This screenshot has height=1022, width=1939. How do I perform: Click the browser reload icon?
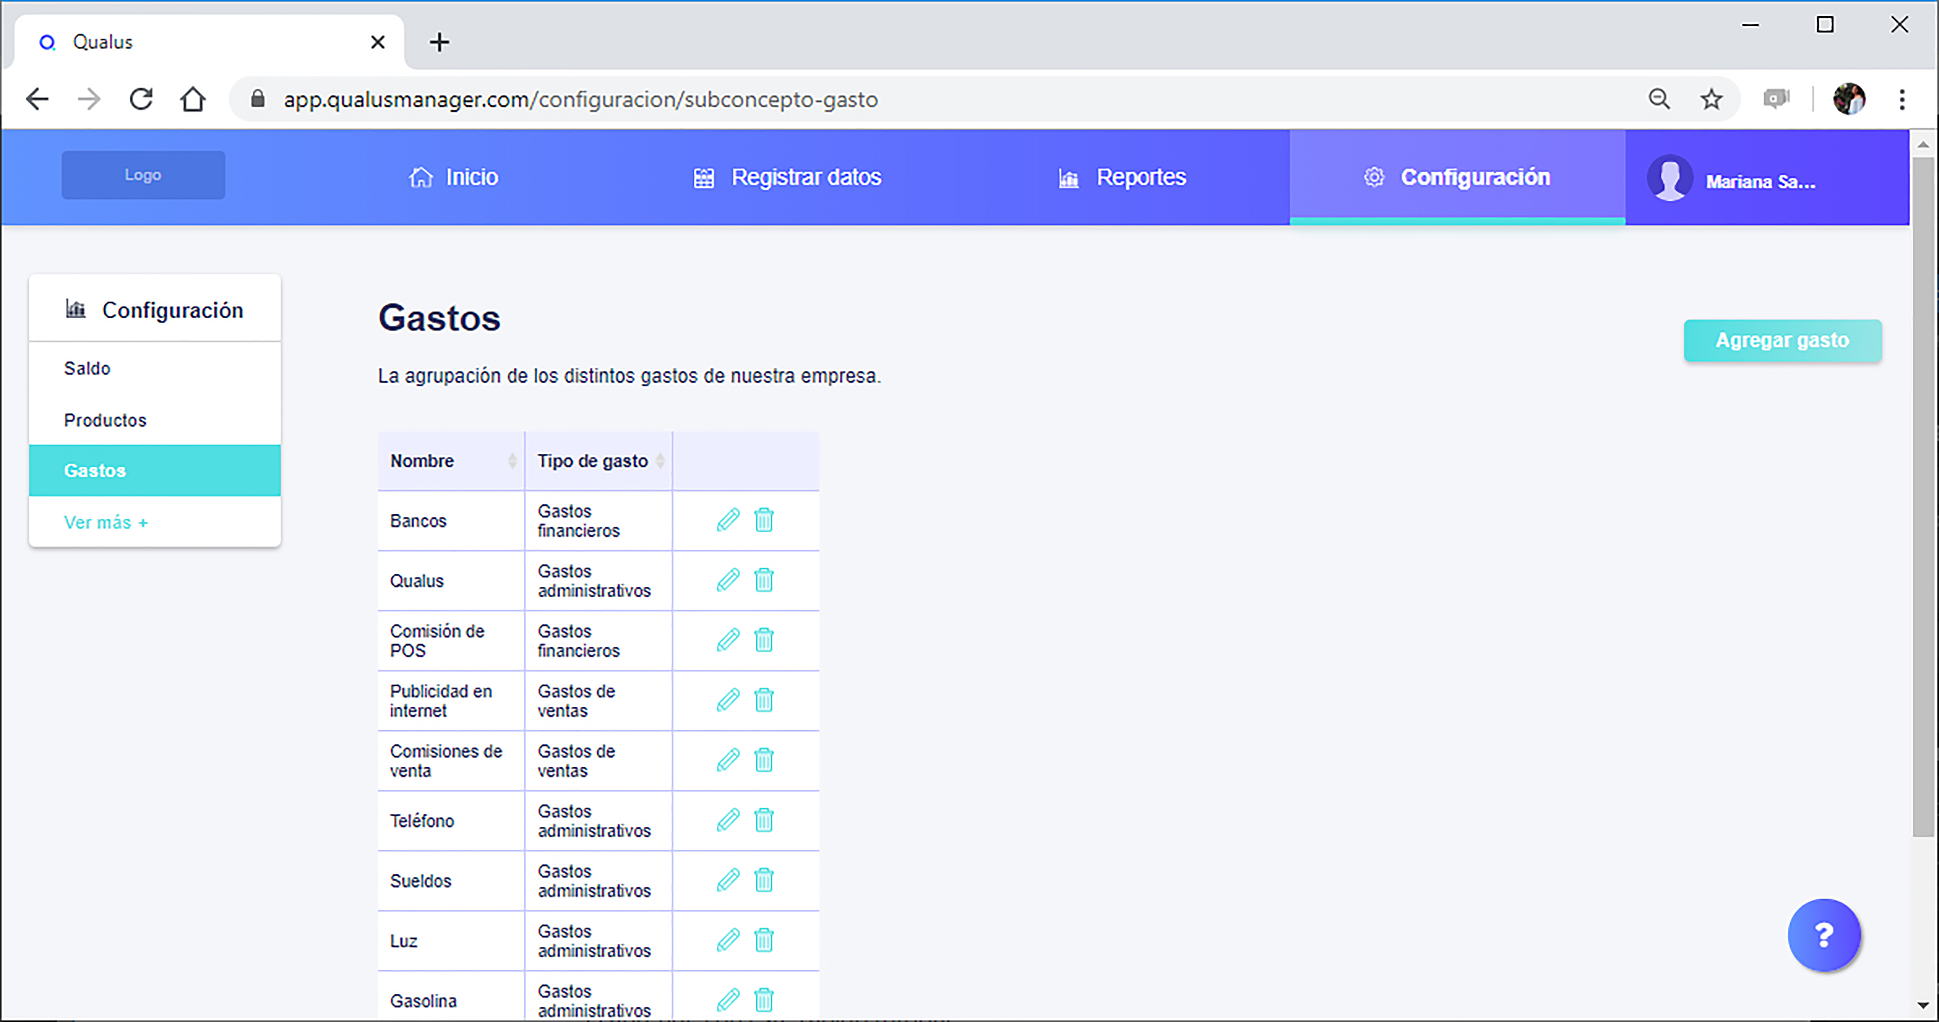pyautogui.click(x=141, y=99)
